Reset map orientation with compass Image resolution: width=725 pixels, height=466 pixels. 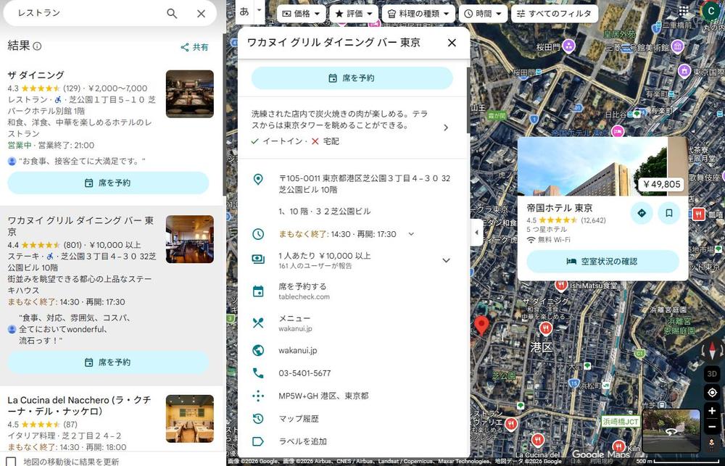712,349
